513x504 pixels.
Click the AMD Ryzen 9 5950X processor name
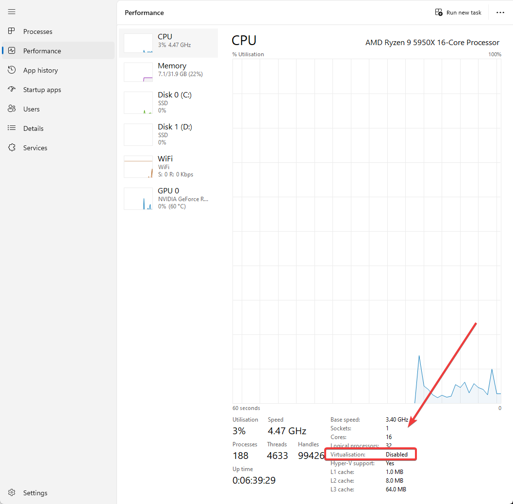(x=432, y=43)
